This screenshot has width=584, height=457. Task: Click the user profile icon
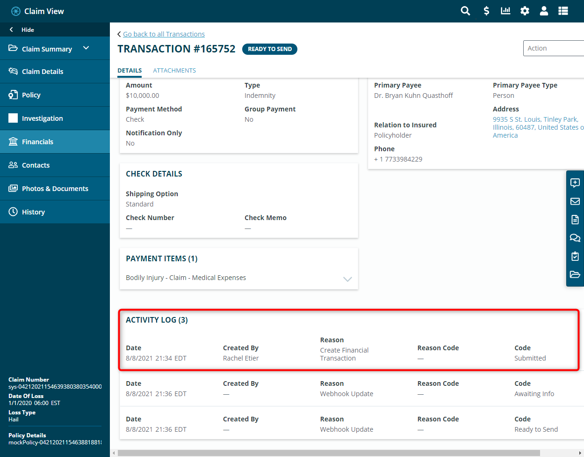tap(544, 11)
